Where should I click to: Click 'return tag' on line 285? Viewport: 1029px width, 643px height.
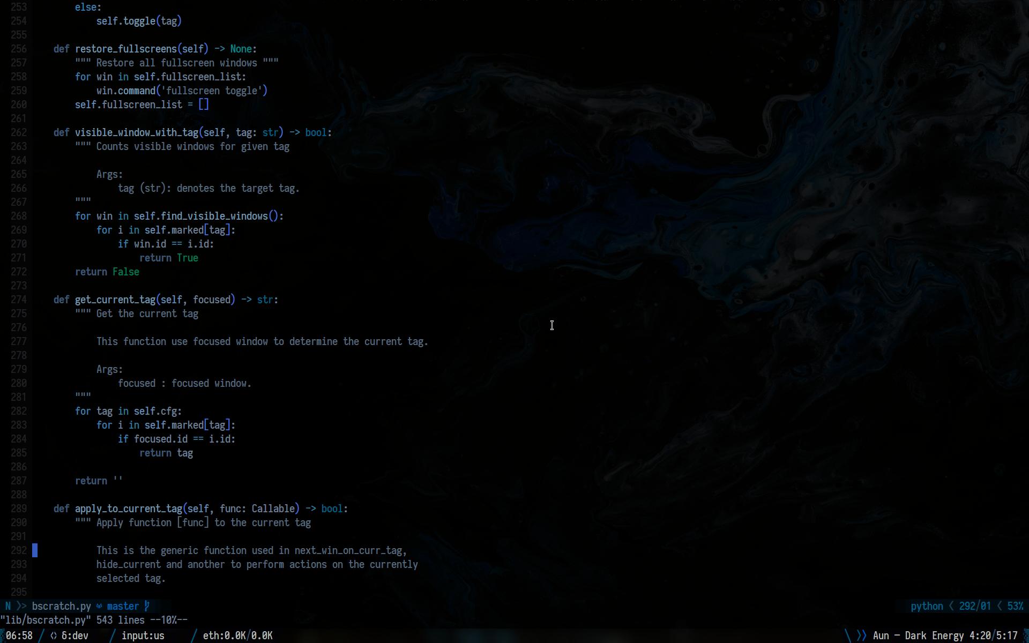tap(166, 453)
